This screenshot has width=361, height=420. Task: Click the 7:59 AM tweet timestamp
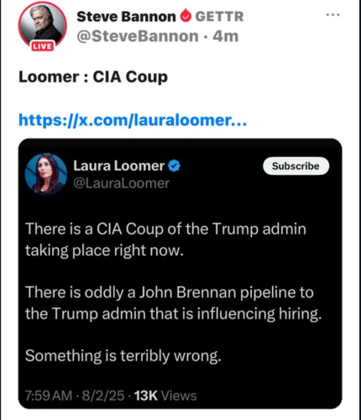click(x=49, y=396)
